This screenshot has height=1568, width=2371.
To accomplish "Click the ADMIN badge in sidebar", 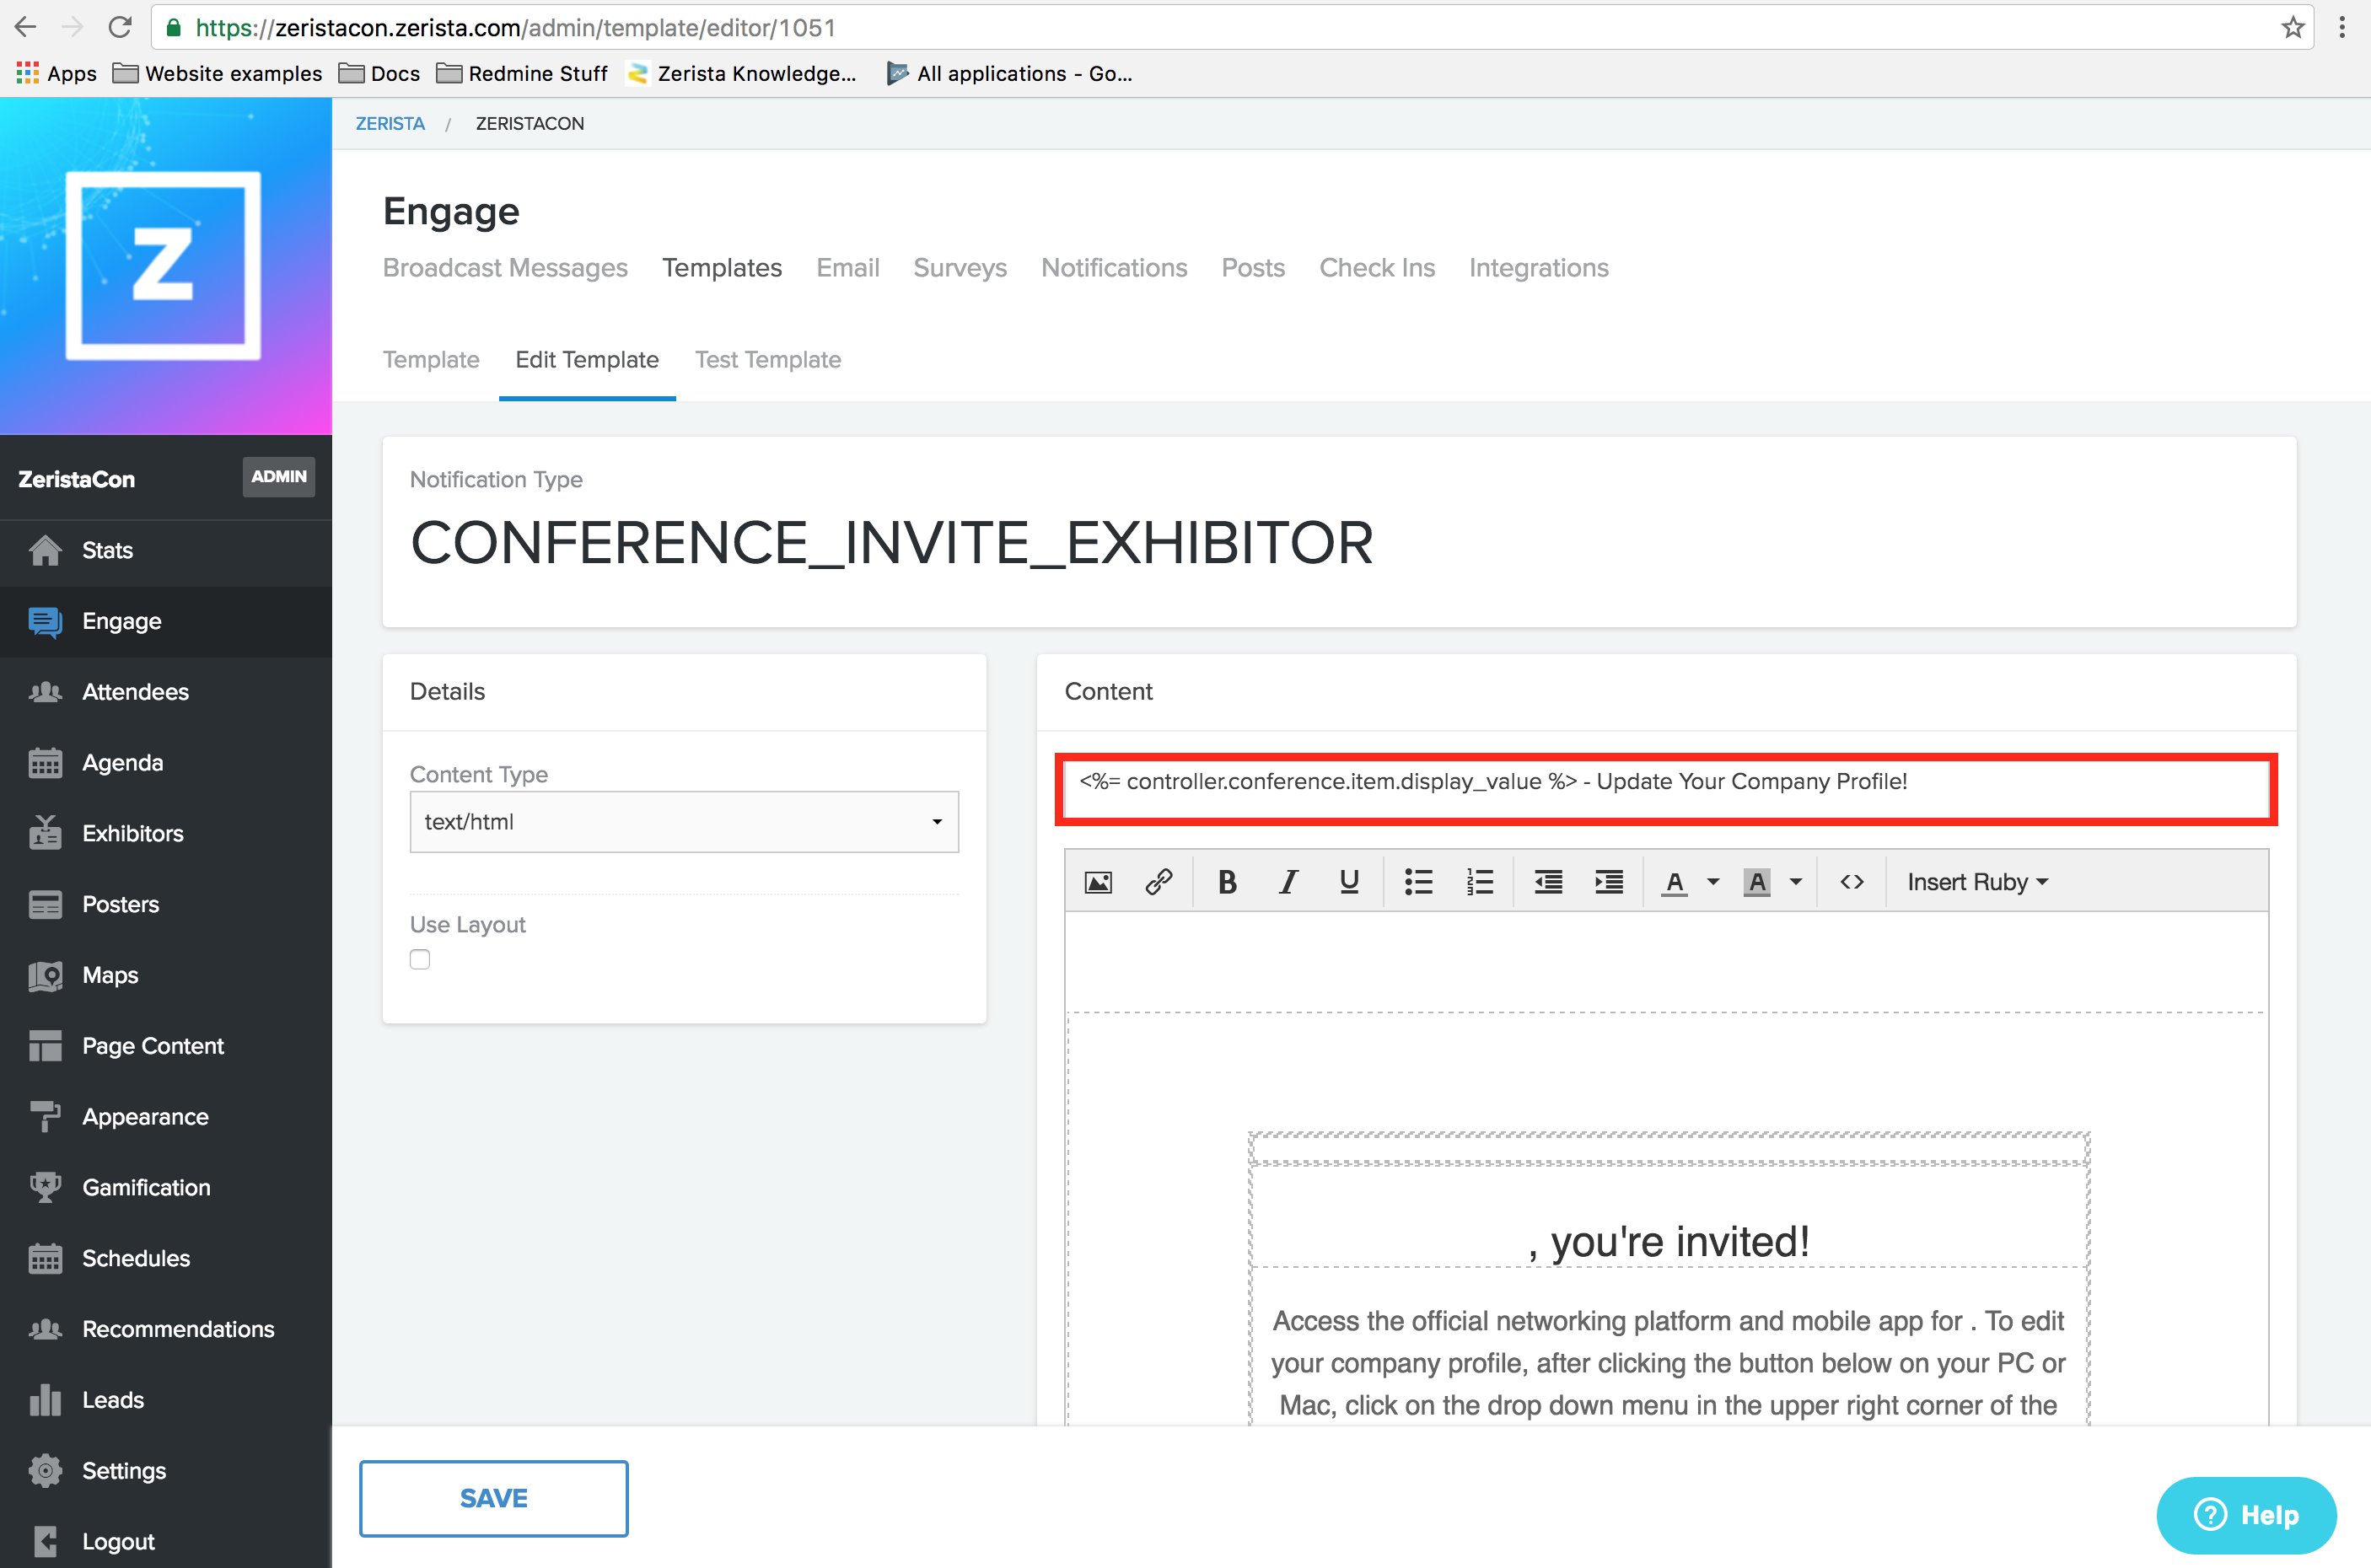I will (278, 477).
